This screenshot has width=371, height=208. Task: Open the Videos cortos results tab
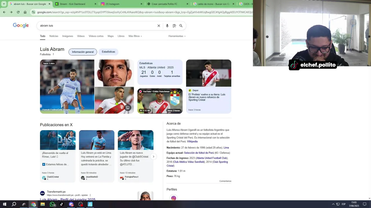(96, 36)
